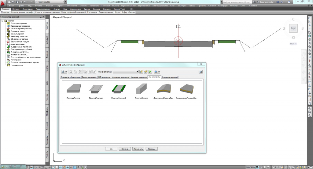Screen dimensions: 313x169
Task: Click the refresh library green arrow icon
Action: click(150, 72)
